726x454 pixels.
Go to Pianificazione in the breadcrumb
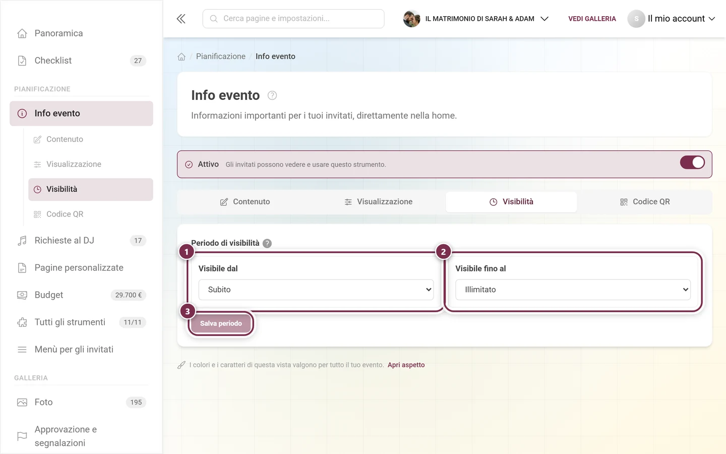[221, 56]
